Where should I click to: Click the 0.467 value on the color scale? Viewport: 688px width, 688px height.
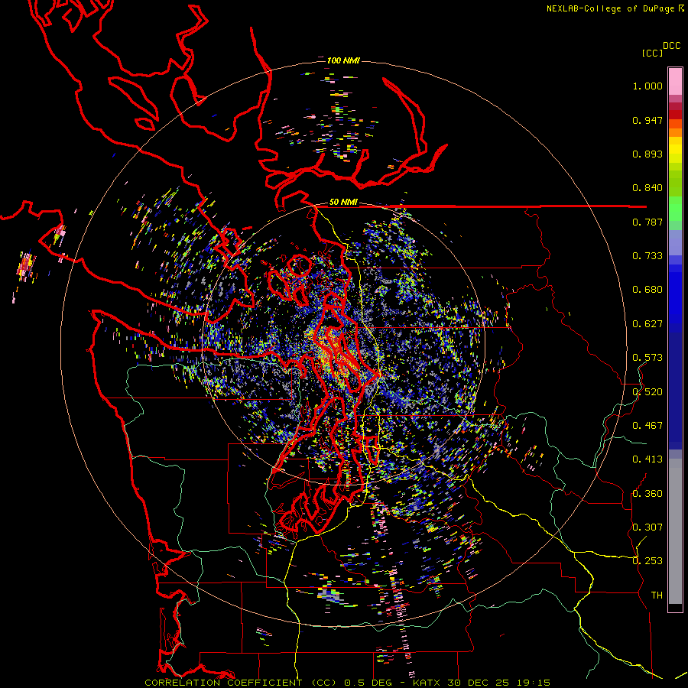[x=647, y=426]
